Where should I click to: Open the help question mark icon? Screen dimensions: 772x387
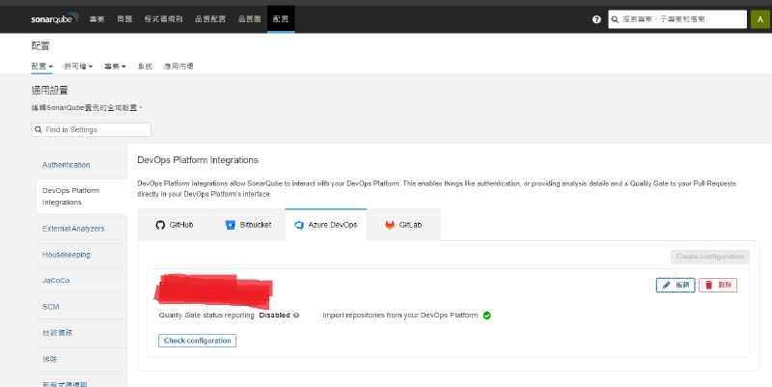tap(596, 19)
